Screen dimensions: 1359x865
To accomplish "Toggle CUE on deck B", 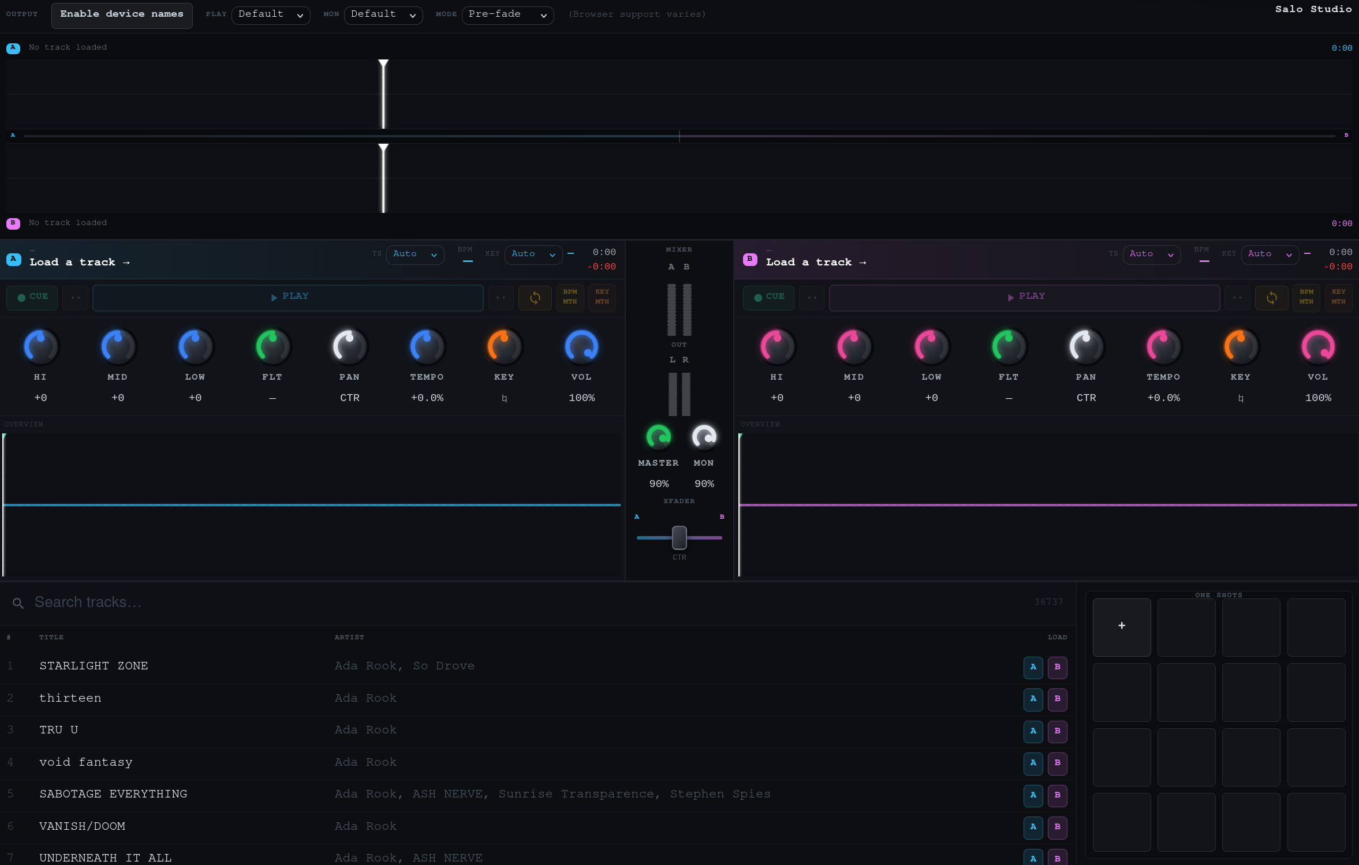I will point(768,297).
